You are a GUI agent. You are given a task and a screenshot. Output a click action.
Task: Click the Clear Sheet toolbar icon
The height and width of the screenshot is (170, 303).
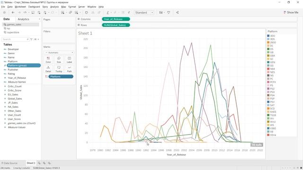(x=77, y=13)
